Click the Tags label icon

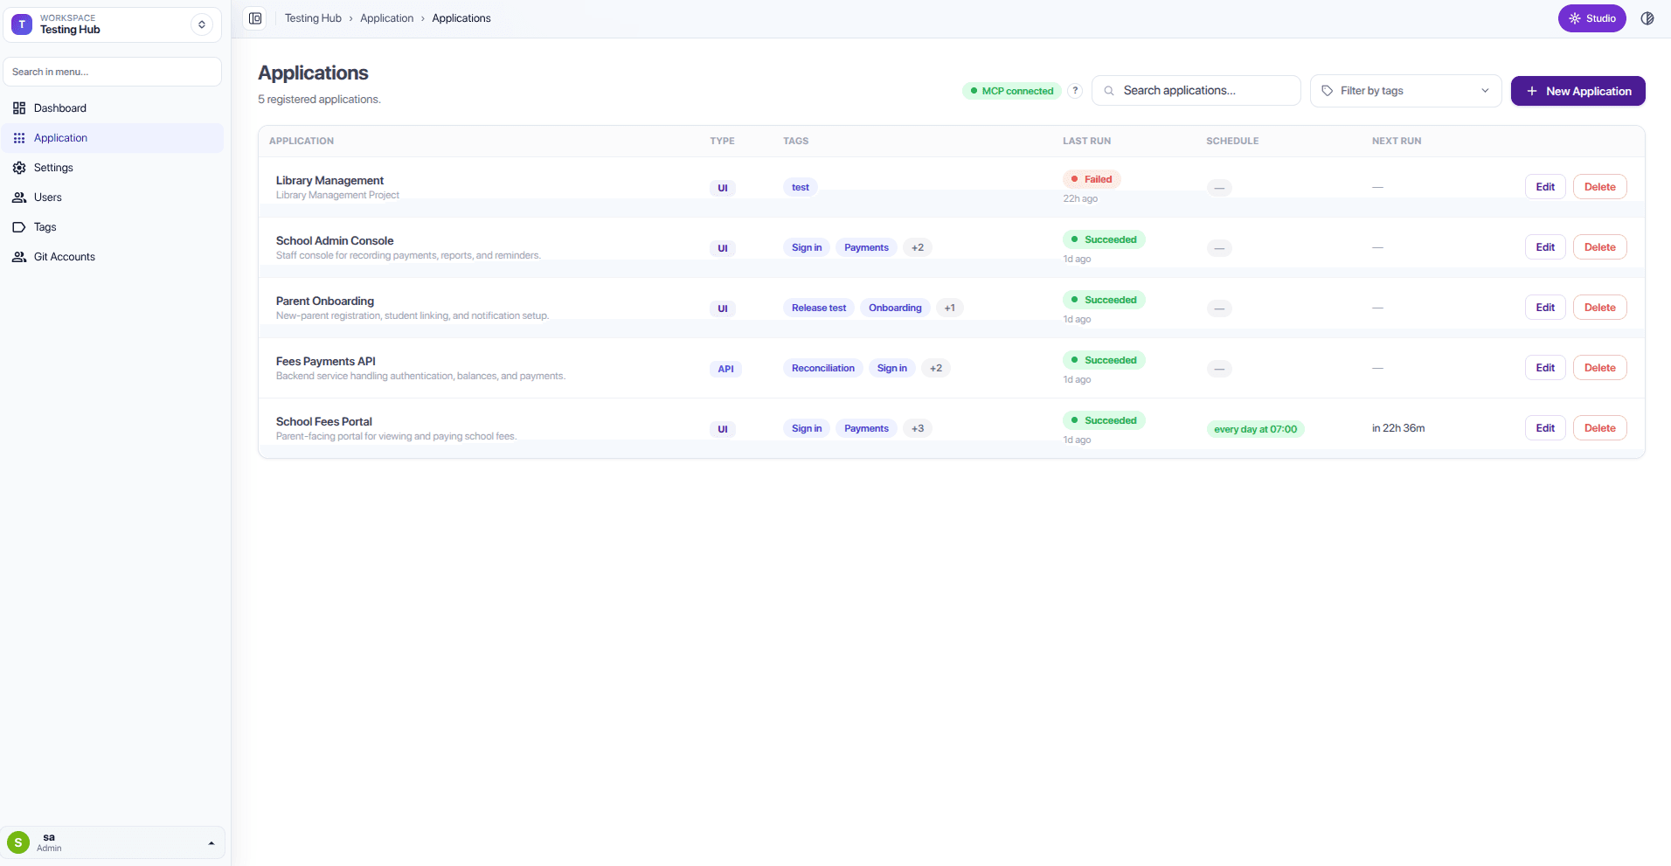click(x=19, y=227)
